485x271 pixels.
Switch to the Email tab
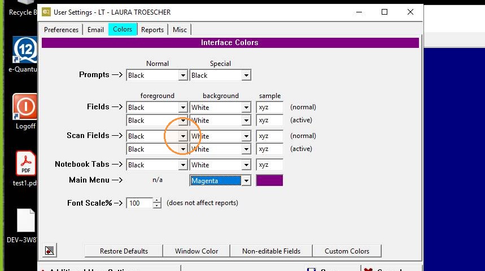point(95,30)
